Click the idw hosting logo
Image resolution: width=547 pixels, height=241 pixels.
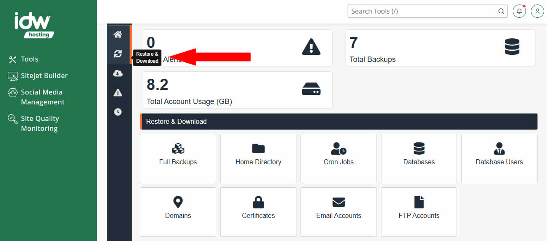pyautogui.click(x=34, y=25)
